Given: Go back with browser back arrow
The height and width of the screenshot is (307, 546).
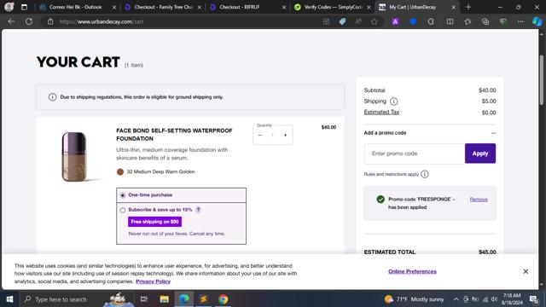Looking at the screenshot, I should pos(11,21).
